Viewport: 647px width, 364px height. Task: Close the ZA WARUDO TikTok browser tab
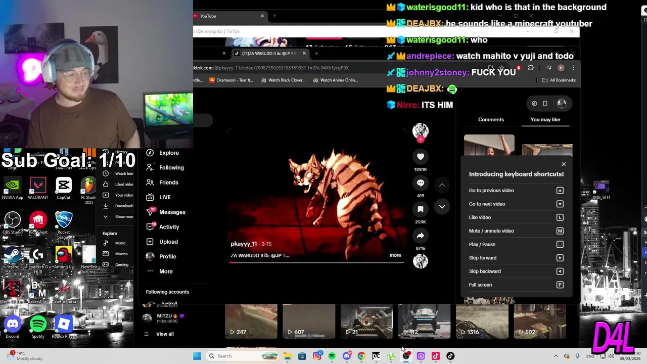click(304, 54)
